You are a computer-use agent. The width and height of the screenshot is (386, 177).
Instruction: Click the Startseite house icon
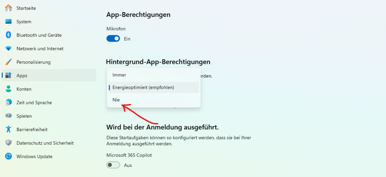coord(8,8)
